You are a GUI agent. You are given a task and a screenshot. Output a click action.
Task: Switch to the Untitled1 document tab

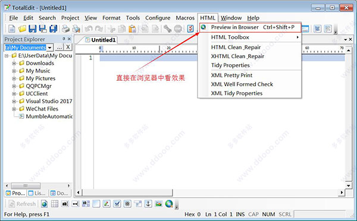[x=101, y=40]
